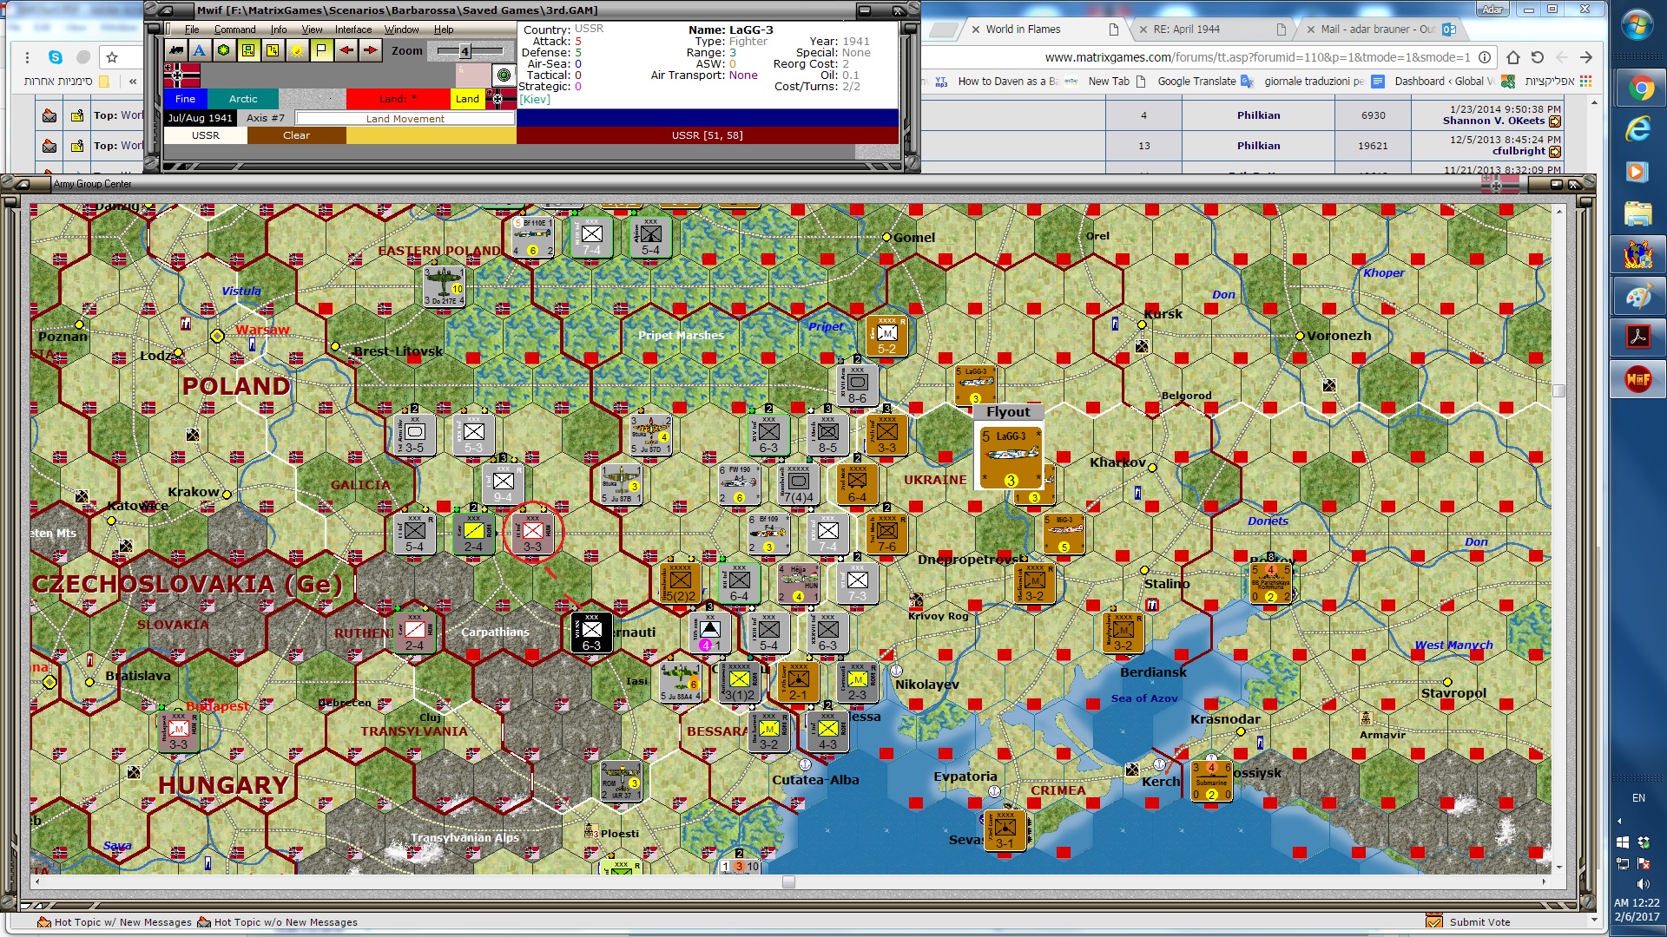Viewport: 1667px width, 937px height.
Task: Open the View menu
Action: click(312, 29)
